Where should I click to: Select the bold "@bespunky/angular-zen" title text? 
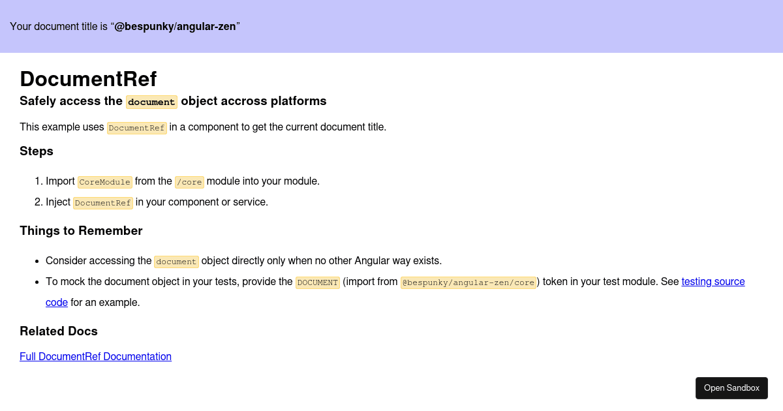coord(175,26)
